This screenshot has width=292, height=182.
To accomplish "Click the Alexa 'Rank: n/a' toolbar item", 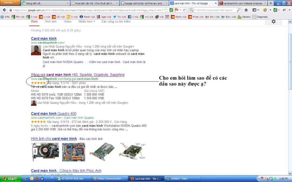I will coord(87,17).
